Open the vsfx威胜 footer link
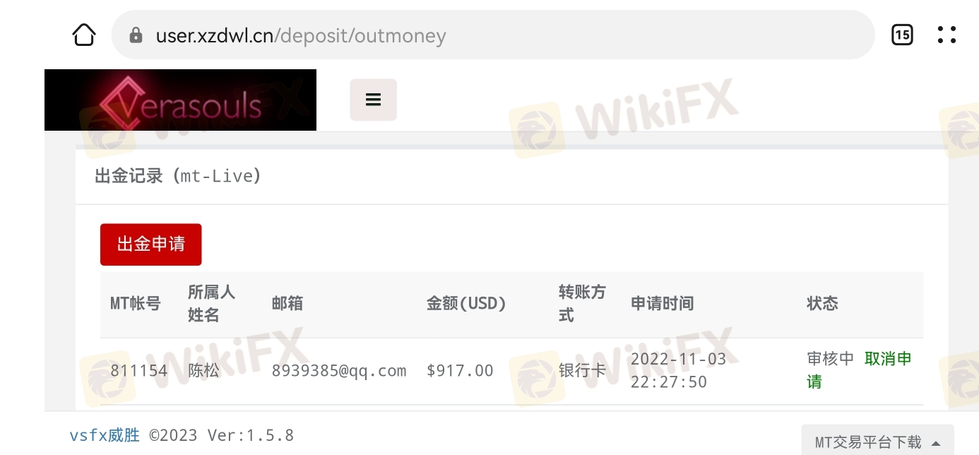This screenshot has height=455, width=979. [x=105, y=435]
